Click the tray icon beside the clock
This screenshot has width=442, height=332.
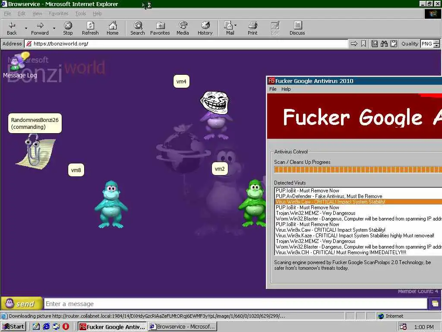pyautogui.click(x=403, y=327)
